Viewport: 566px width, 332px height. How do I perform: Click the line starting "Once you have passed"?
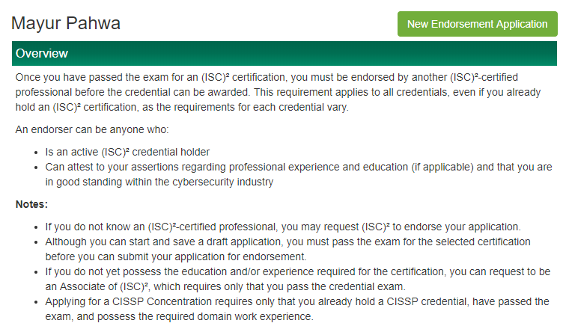[267, 77]
